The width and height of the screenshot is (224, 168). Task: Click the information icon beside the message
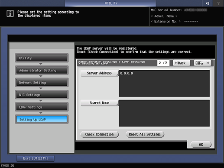[10, 13]
